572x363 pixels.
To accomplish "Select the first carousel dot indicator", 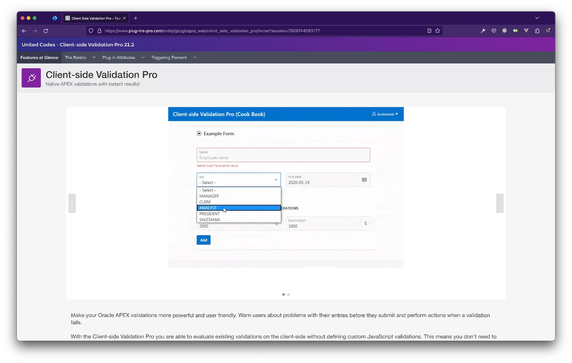I will point(283,294).
